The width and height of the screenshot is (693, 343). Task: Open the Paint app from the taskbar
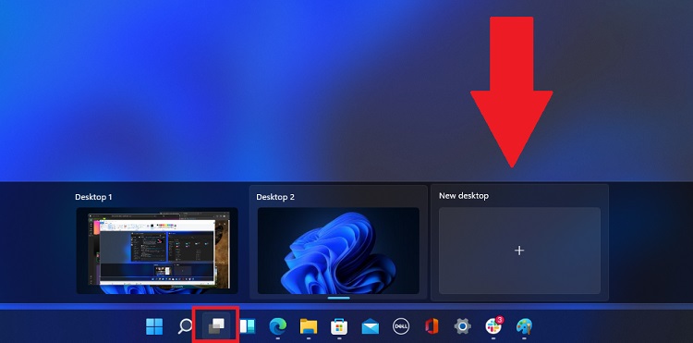click(x=524, y=326)
